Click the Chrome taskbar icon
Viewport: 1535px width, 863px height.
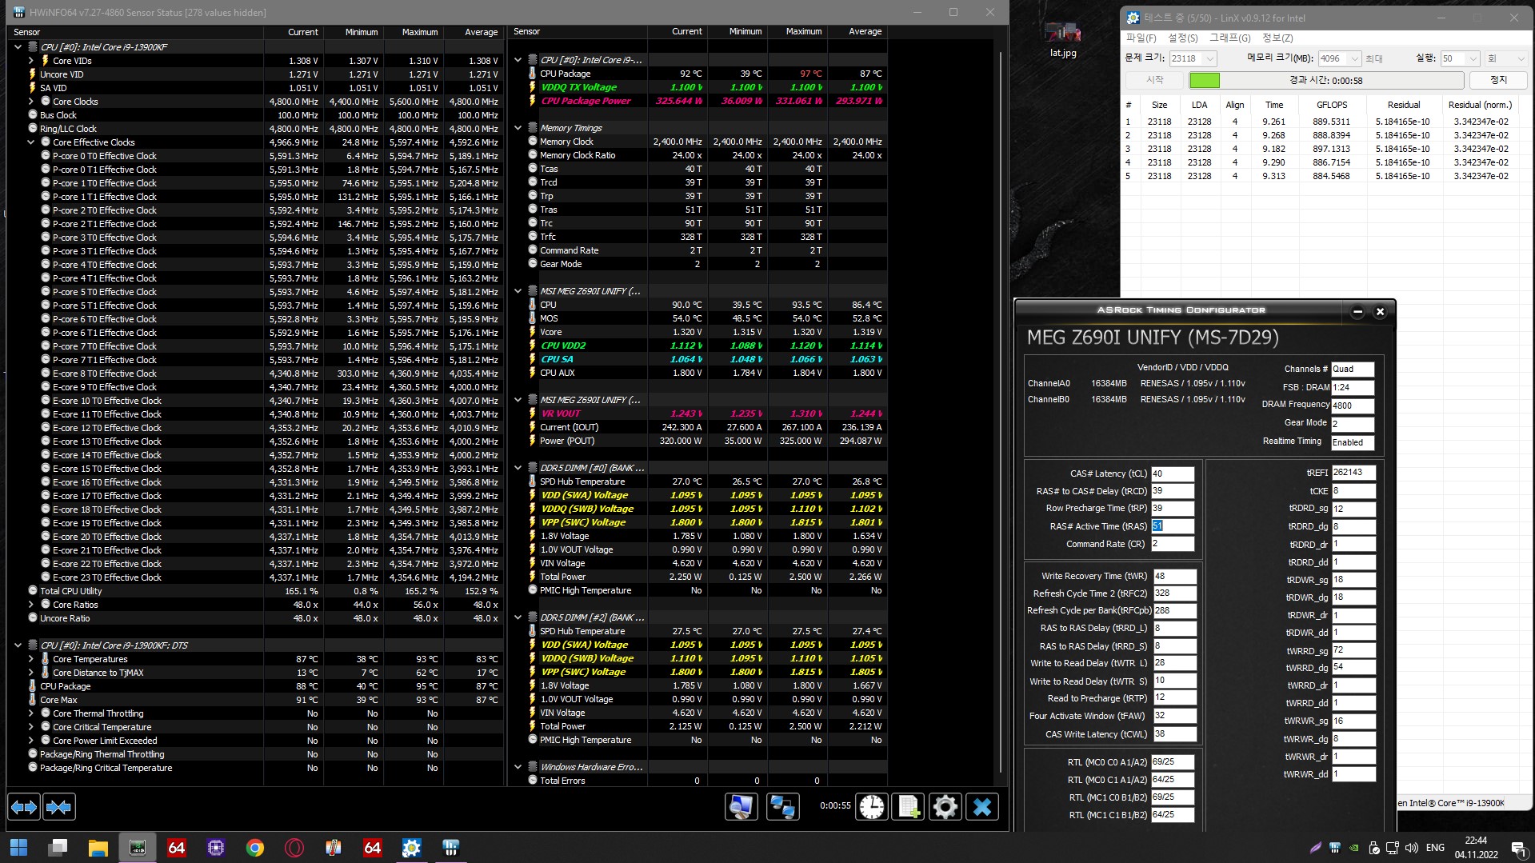coord(255,848)
